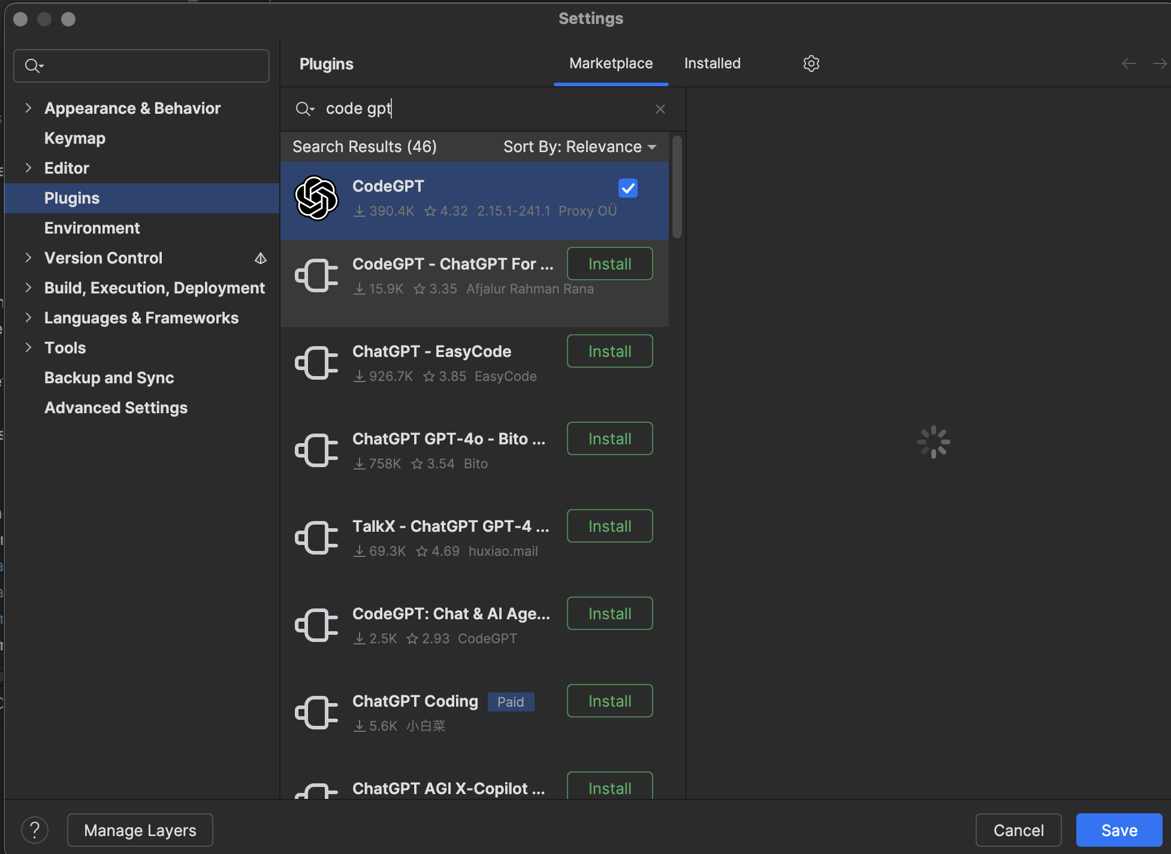Screen dimensions: 1171x854
Task: Switch to the Marketplace tab
Action: click(x=611, y=63)
